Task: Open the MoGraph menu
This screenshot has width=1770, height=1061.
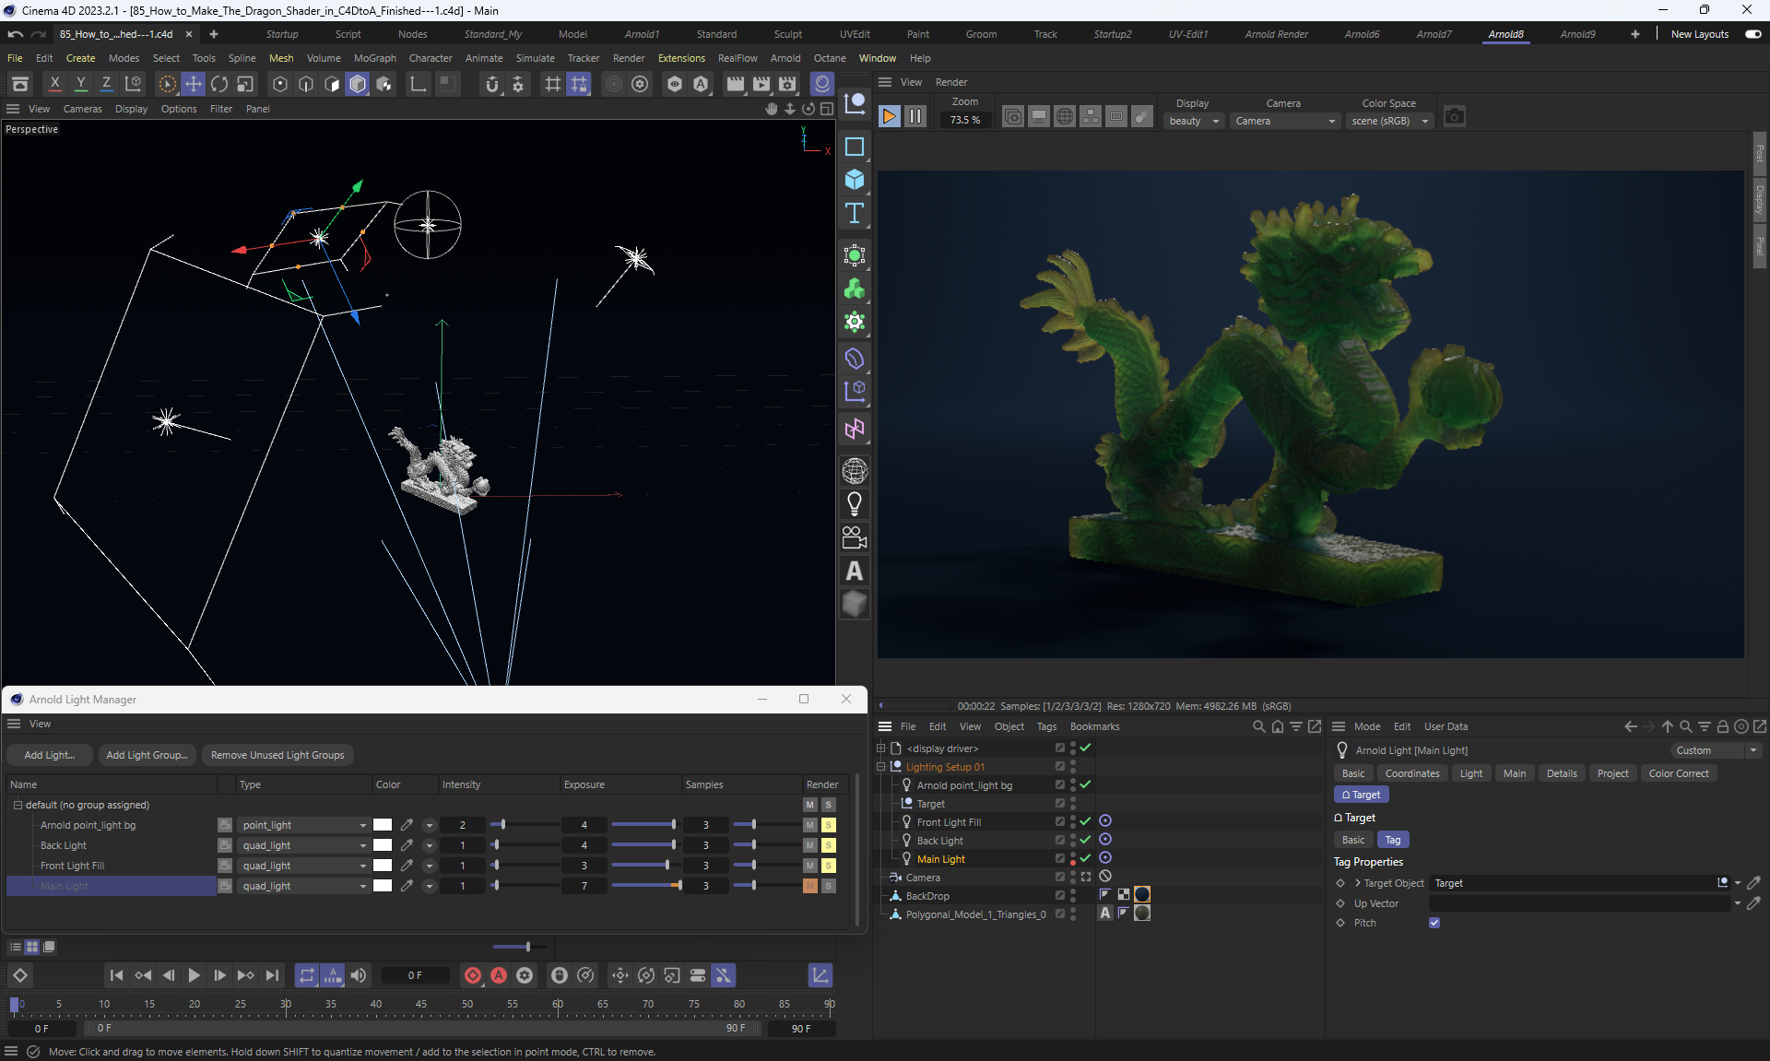Action: pyautogui.click(x=374, y=58)
